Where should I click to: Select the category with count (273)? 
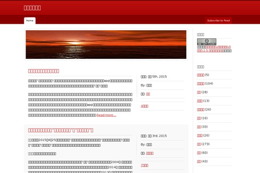(x=199, y=144)
